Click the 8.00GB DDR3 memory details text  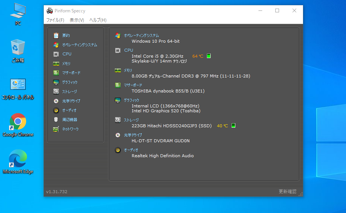tap(191, 76)
